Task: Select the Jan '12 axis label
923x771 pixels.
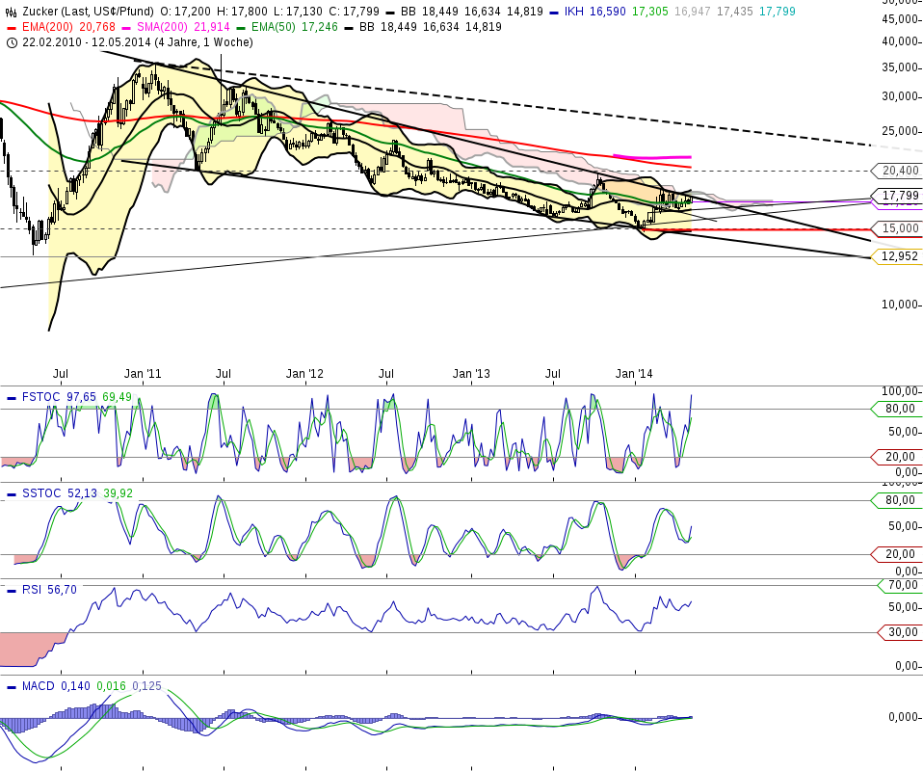Action: pyautogui.click(x=304, y=371)
